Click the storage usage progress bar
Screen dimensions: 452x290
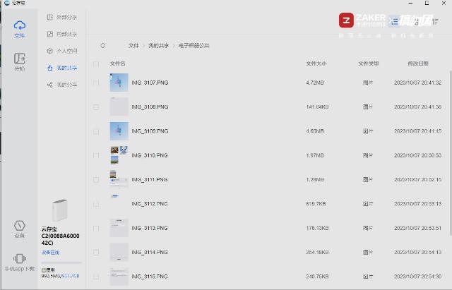pos(61,263)
